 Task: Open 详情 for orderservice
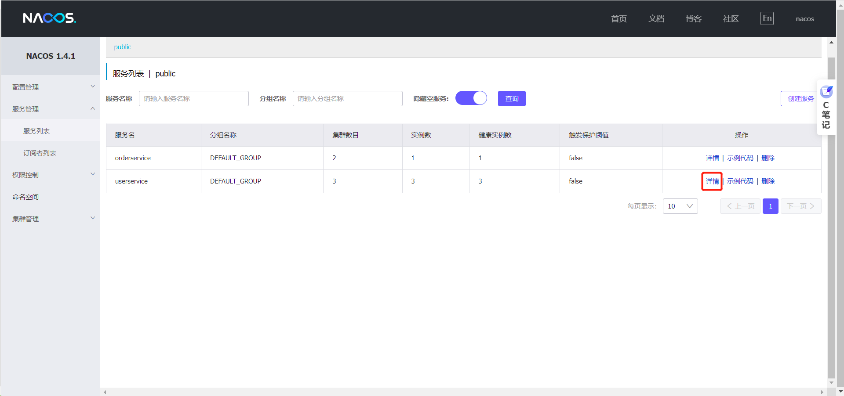coord(713,158)
